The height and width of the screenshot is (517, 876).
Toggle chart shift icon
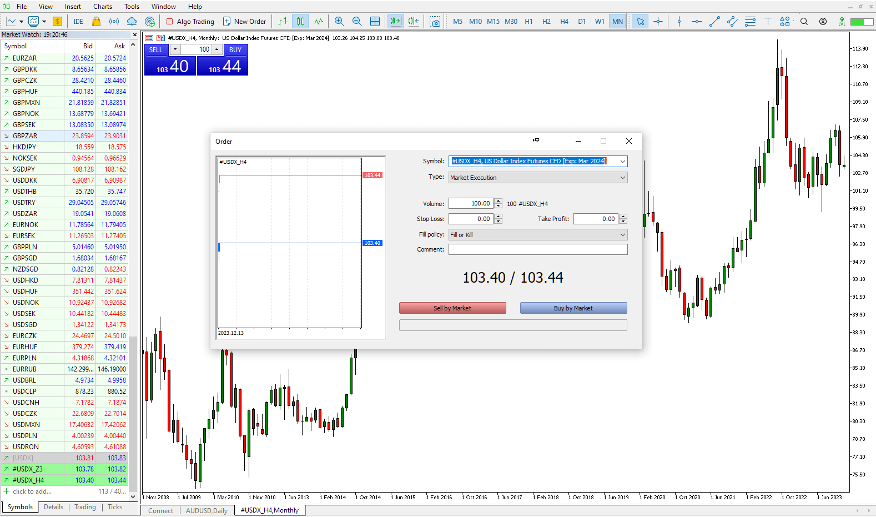coord(414,22)
